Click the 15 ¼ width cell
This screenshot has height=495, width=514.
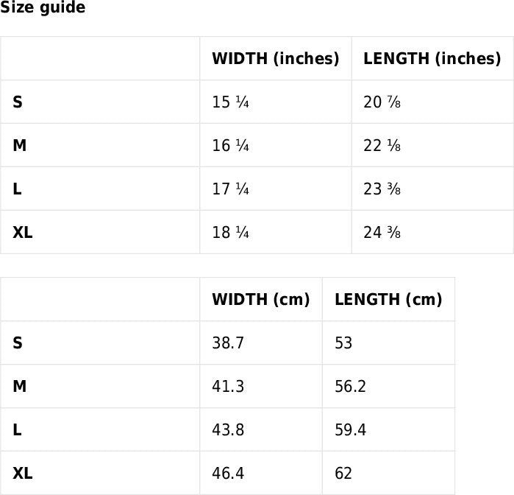(230, 102)
